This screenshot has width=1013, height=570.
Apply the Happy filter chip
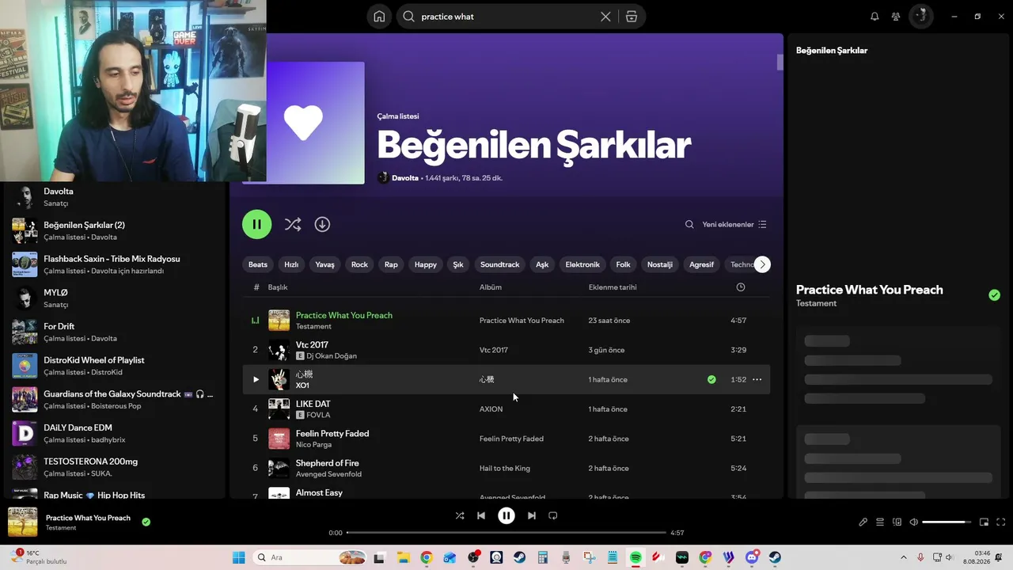click(x=426, y=264)
